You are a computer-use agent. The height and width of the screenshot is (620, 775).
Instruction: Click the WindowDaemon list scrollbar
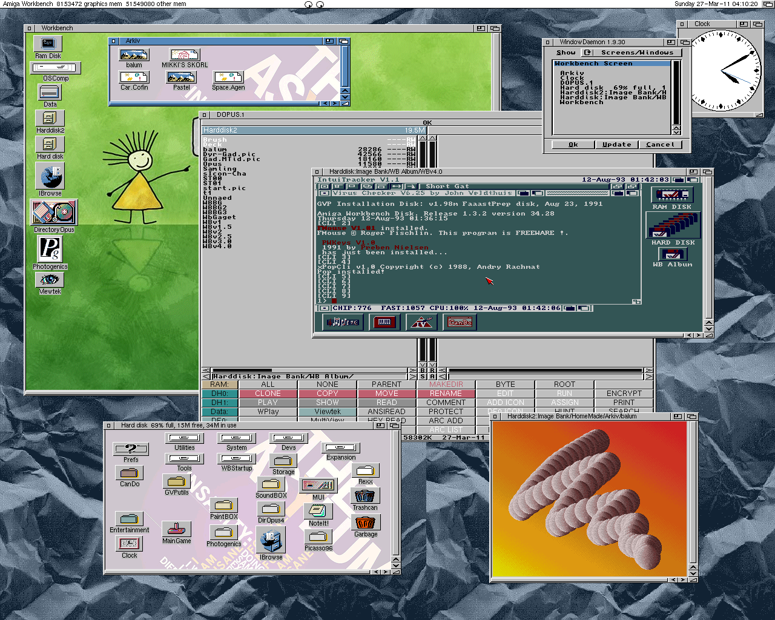676,92
